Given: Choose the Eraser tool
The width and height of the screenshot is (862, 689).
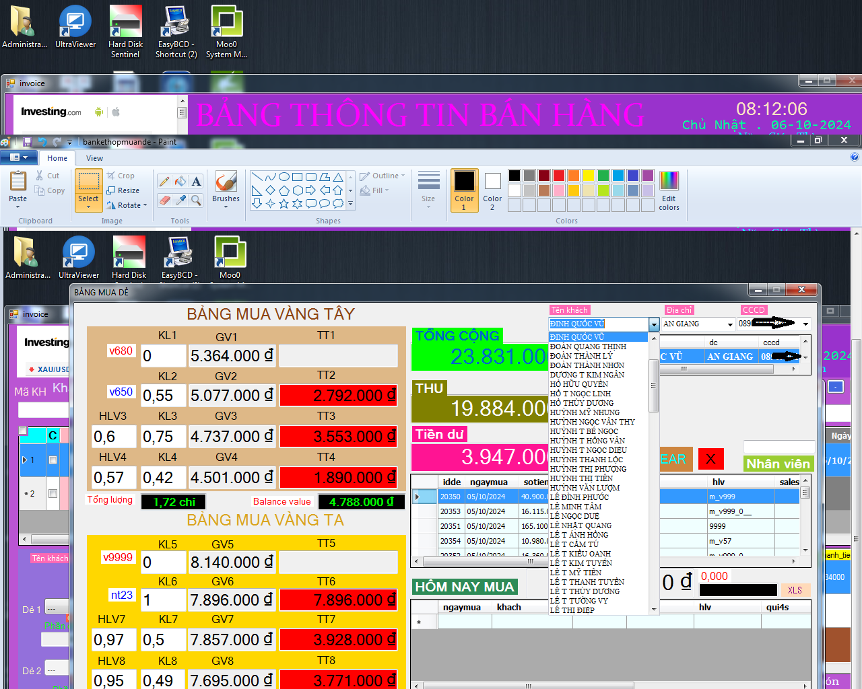Looking at the screenshot, I should click(164, 200).
